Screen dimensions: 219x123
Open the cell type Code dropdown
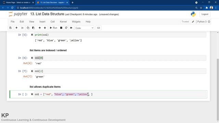pos(85,28)
